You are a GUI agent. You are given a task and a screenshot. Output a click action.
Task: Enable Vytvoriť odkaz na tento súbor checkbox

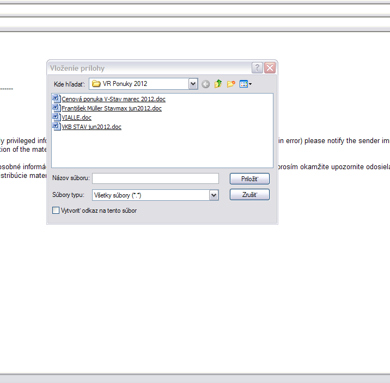pos(56,211)
